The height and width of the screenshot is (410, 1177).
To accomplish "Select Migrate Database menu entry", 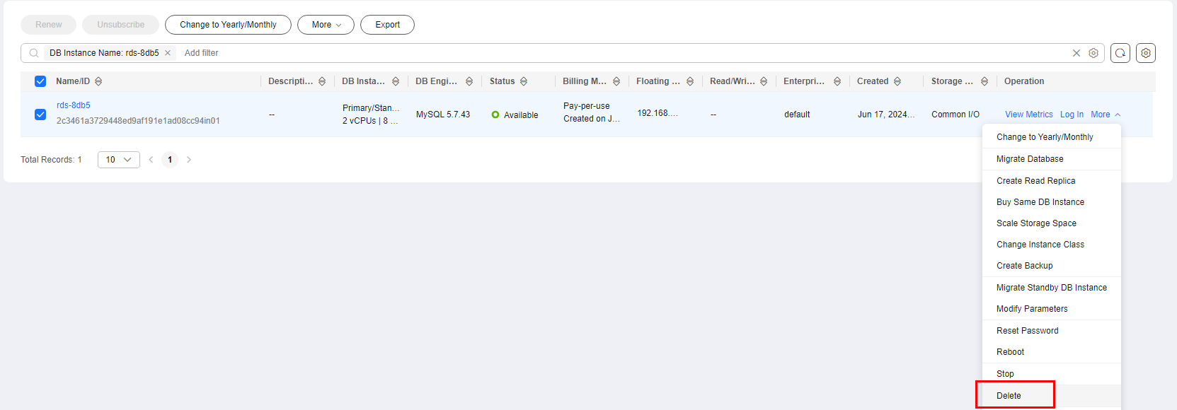I will click(x=1052, y=159).
